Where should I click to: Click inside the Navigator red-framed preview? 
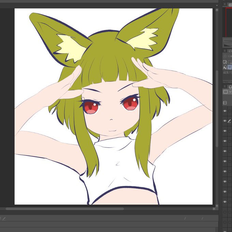tap(229, 22)
